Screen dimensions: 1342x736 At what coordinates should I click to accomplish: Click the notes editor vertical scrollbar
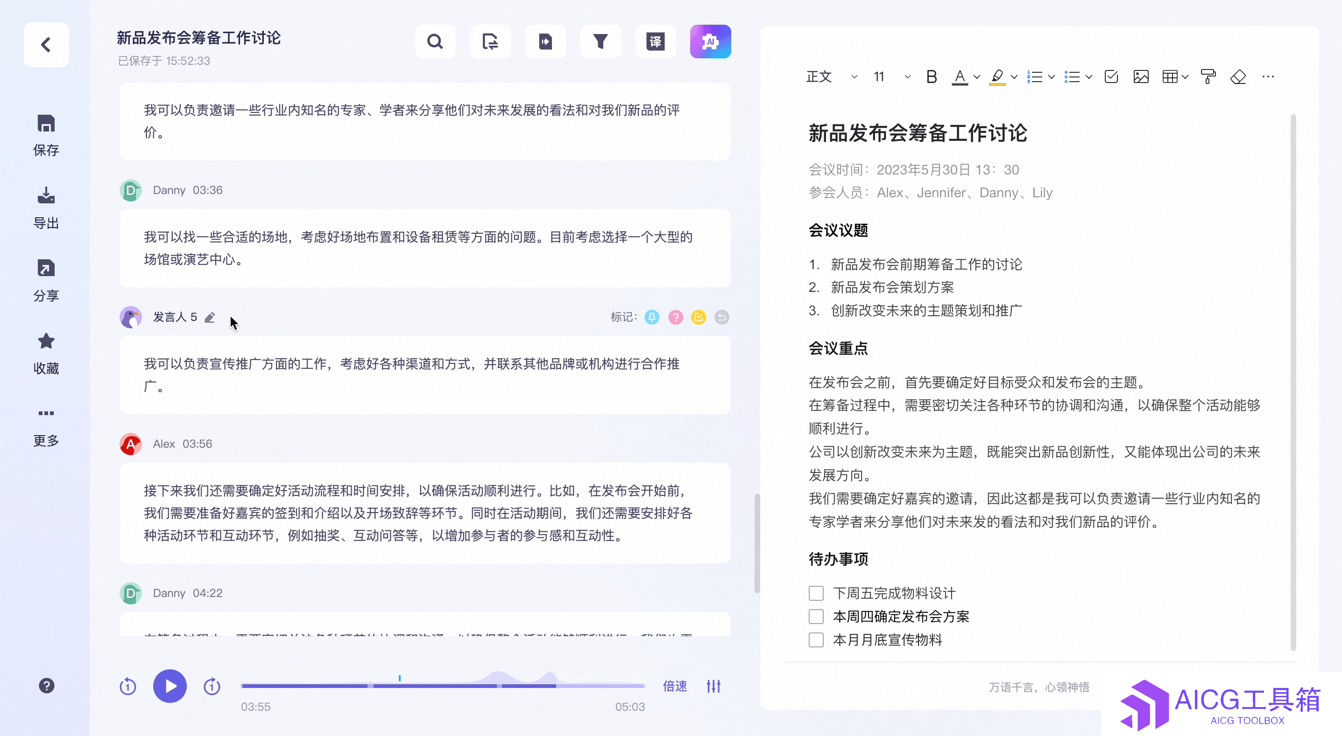(x=1293, y=382)
